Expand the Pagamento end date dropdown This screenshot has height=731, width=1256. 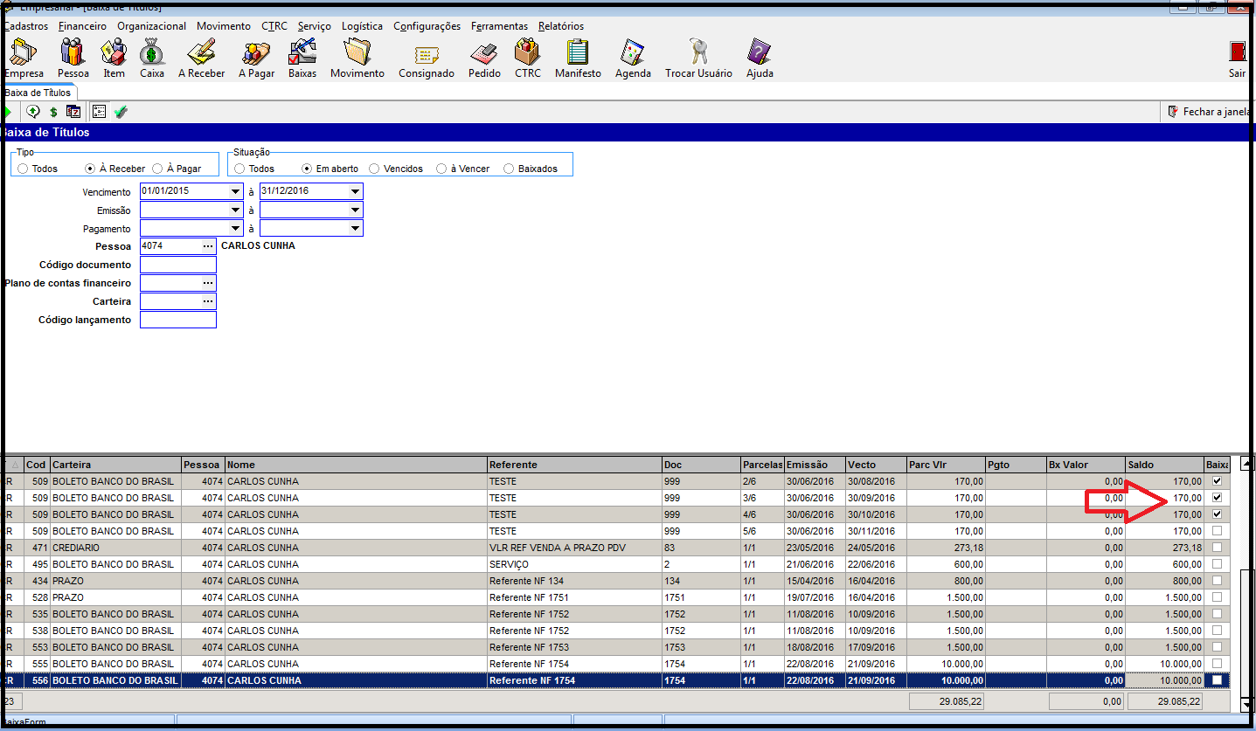[354, 228]
